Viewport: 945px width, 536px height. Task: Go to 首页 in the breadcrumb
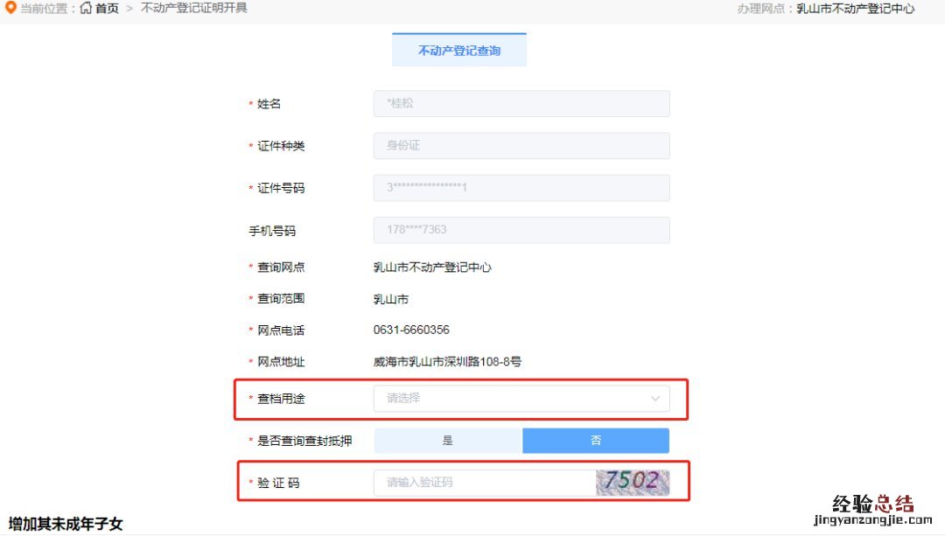coord(108,9)
